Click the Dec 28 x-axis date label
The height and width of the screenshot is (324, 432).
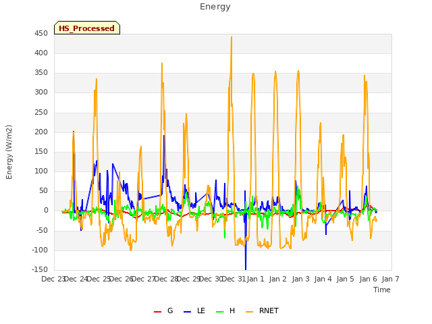pyautogui.click(x=167, y=279)
